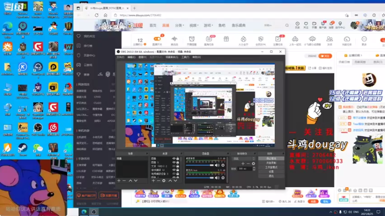
Task: Open the 全民乐PK shield streamer tool
Action: (260, 40)
